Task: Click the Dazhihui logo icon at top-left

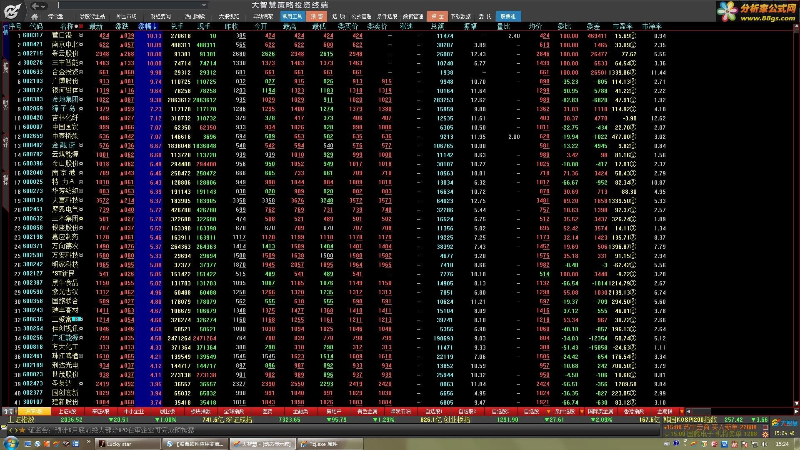Action: (x=13, y=10)
